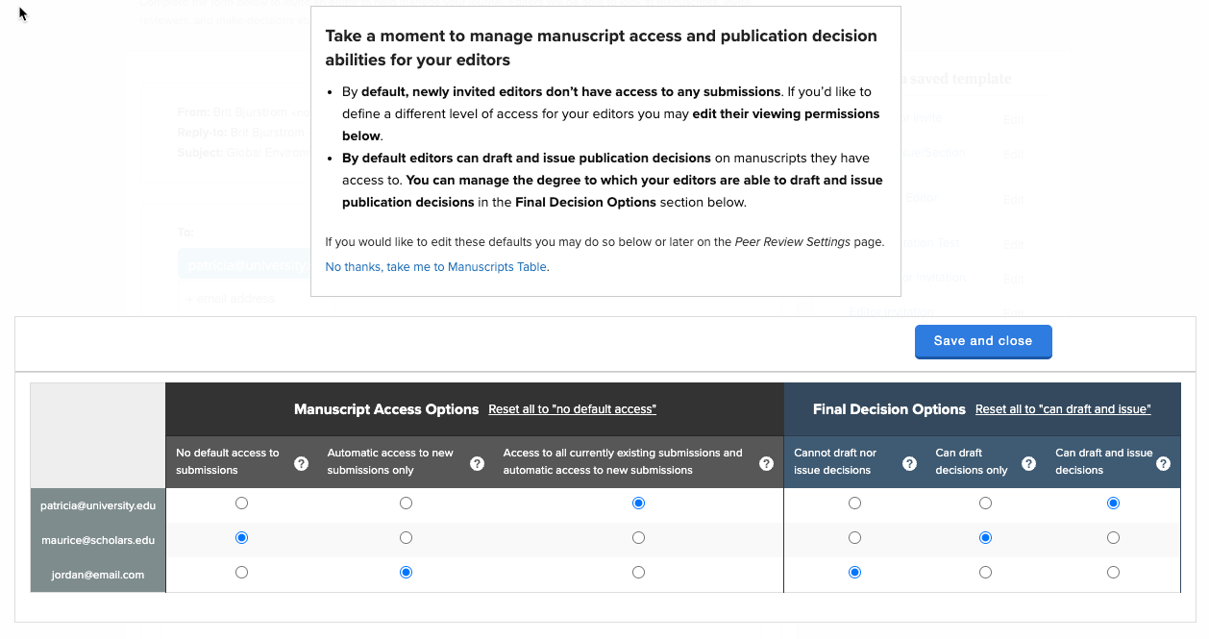Image resolution: width=1209 pixels, height=639 pixels.
Task: Give jordan@email.com access to all existing submissions
Action: coord(638,572)
